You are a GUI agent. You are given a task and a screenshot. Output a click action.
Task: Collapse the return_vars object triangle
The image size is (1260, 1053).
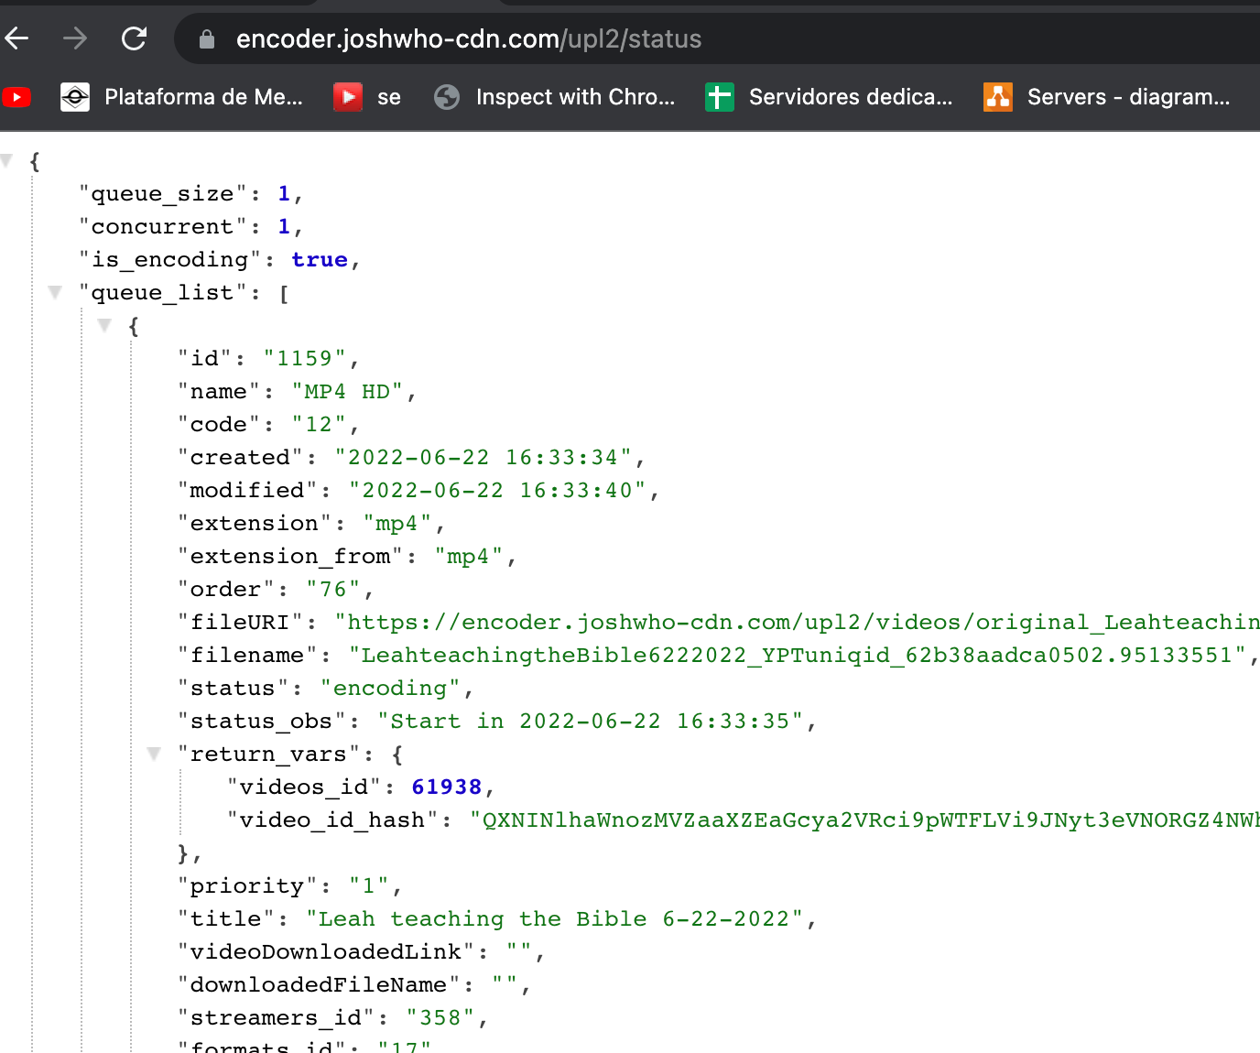click(154, 754)
